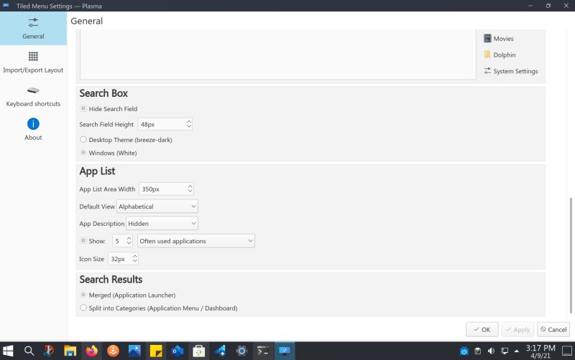This screenshot has height=360, width=575.
Task: Open the About page
Action: (33, 130)
